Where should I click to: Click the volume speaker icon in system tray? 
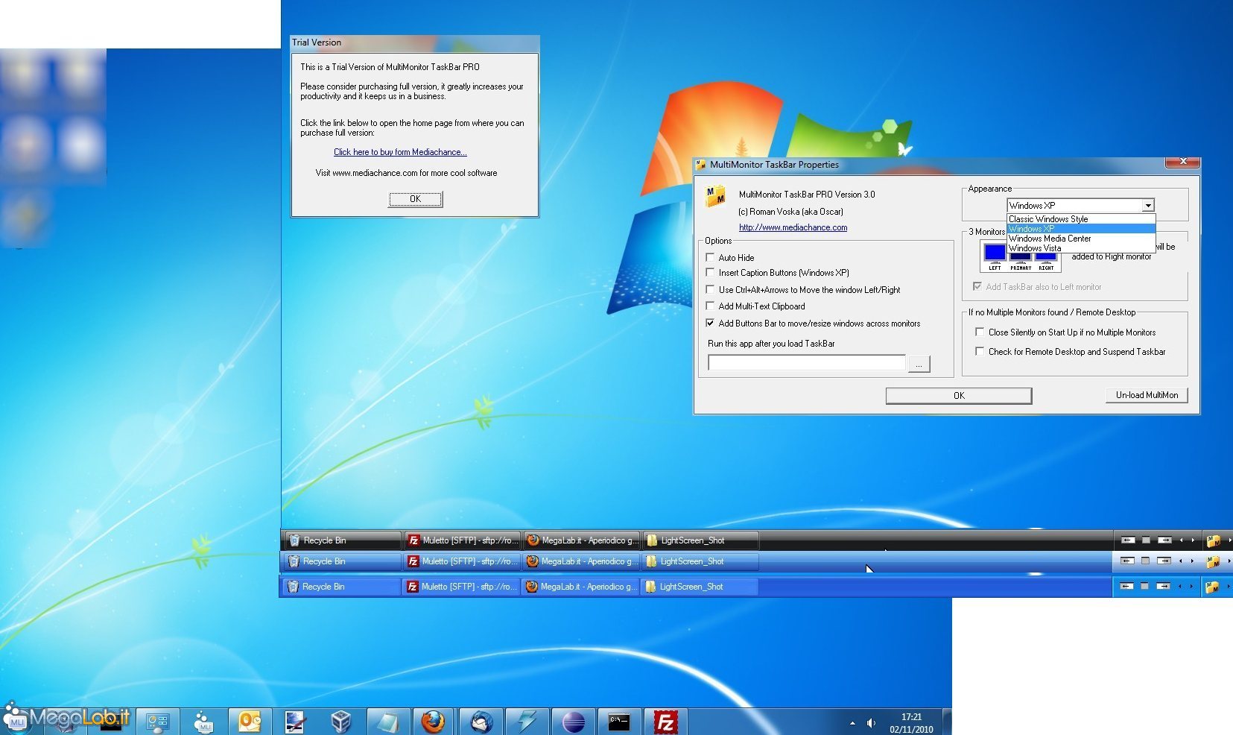tap(871, 723)
